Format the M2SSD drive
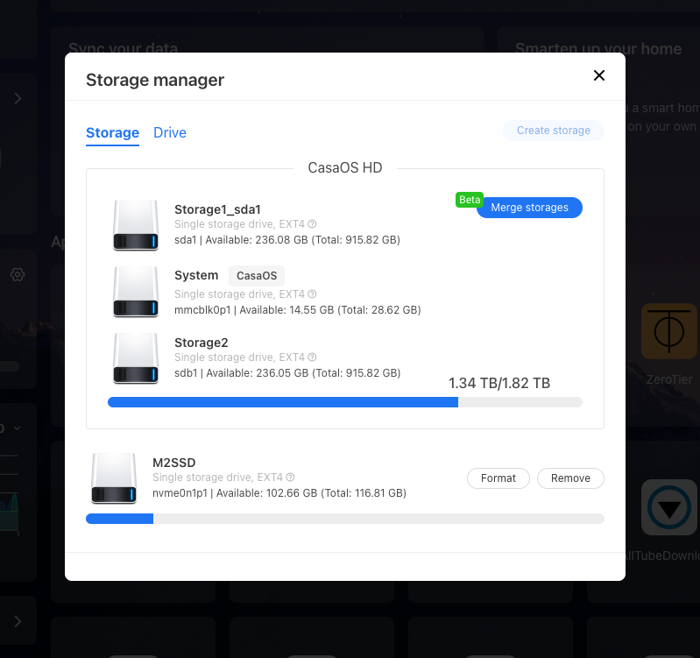Screen dimensions: 700x658 498,478
